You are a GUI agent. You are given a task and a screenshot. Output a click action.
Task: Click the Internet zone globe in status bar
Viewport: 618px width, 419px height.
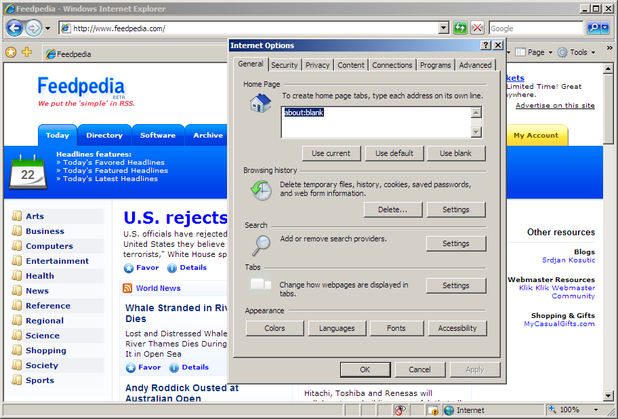pyautogui.click(x=449, y=410)
